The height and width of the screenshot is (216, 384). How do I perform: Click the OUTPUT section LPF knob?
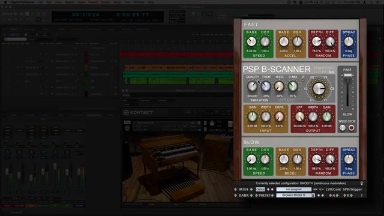point(299,117)
